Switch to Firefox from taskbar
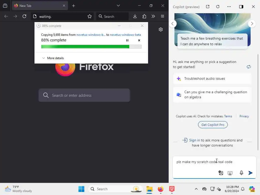This screenshot has height=195, width=260. coord(160,189)
